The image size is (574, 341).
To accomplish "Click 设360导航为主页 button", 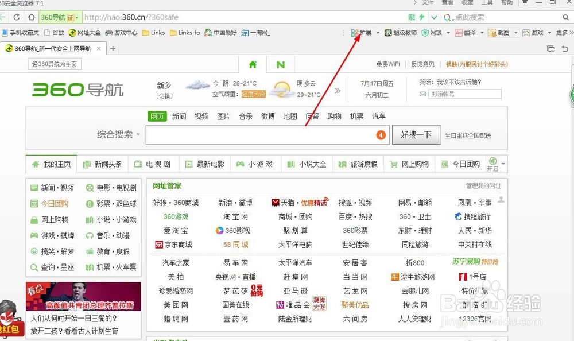I will (55, 64).
